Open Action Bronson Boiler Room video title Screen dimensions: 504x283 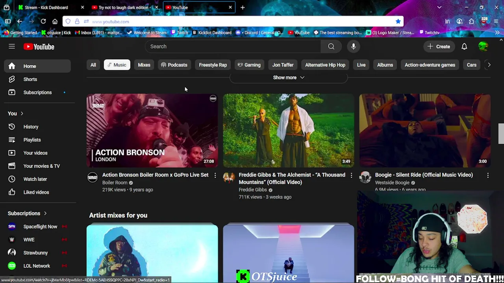155,175
